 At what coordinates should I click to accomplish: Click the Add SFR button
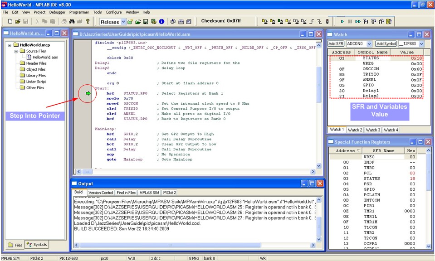(336, 44)
